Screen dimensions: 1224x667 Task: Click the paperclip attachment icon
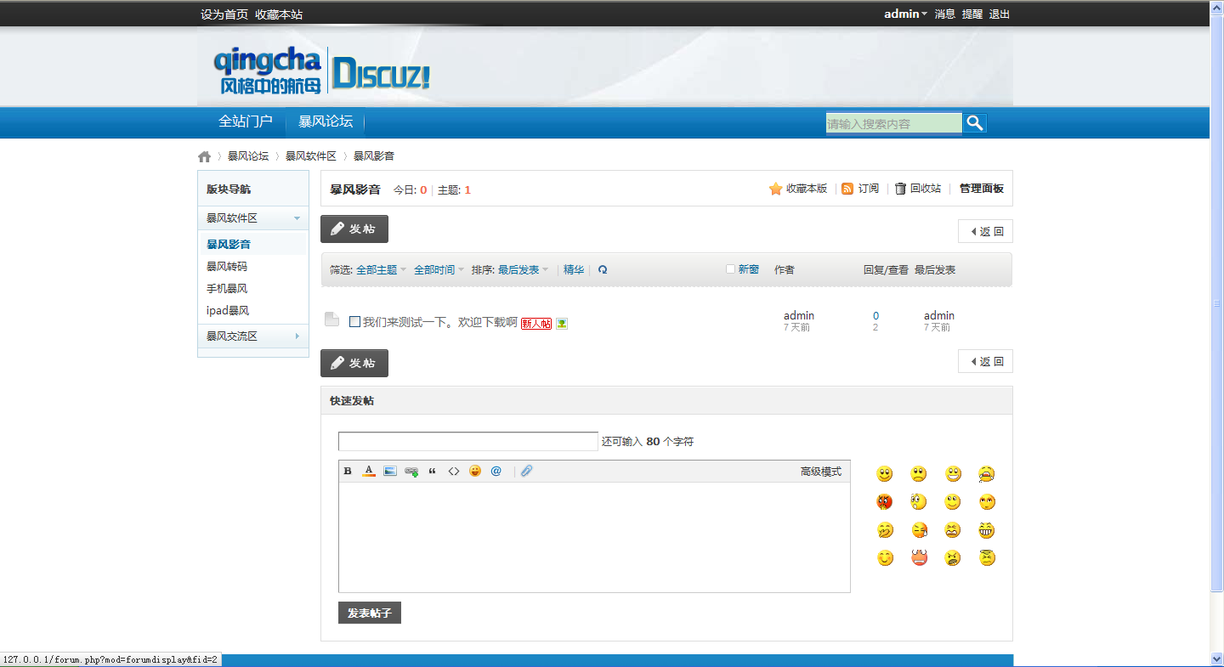point(527,471)
